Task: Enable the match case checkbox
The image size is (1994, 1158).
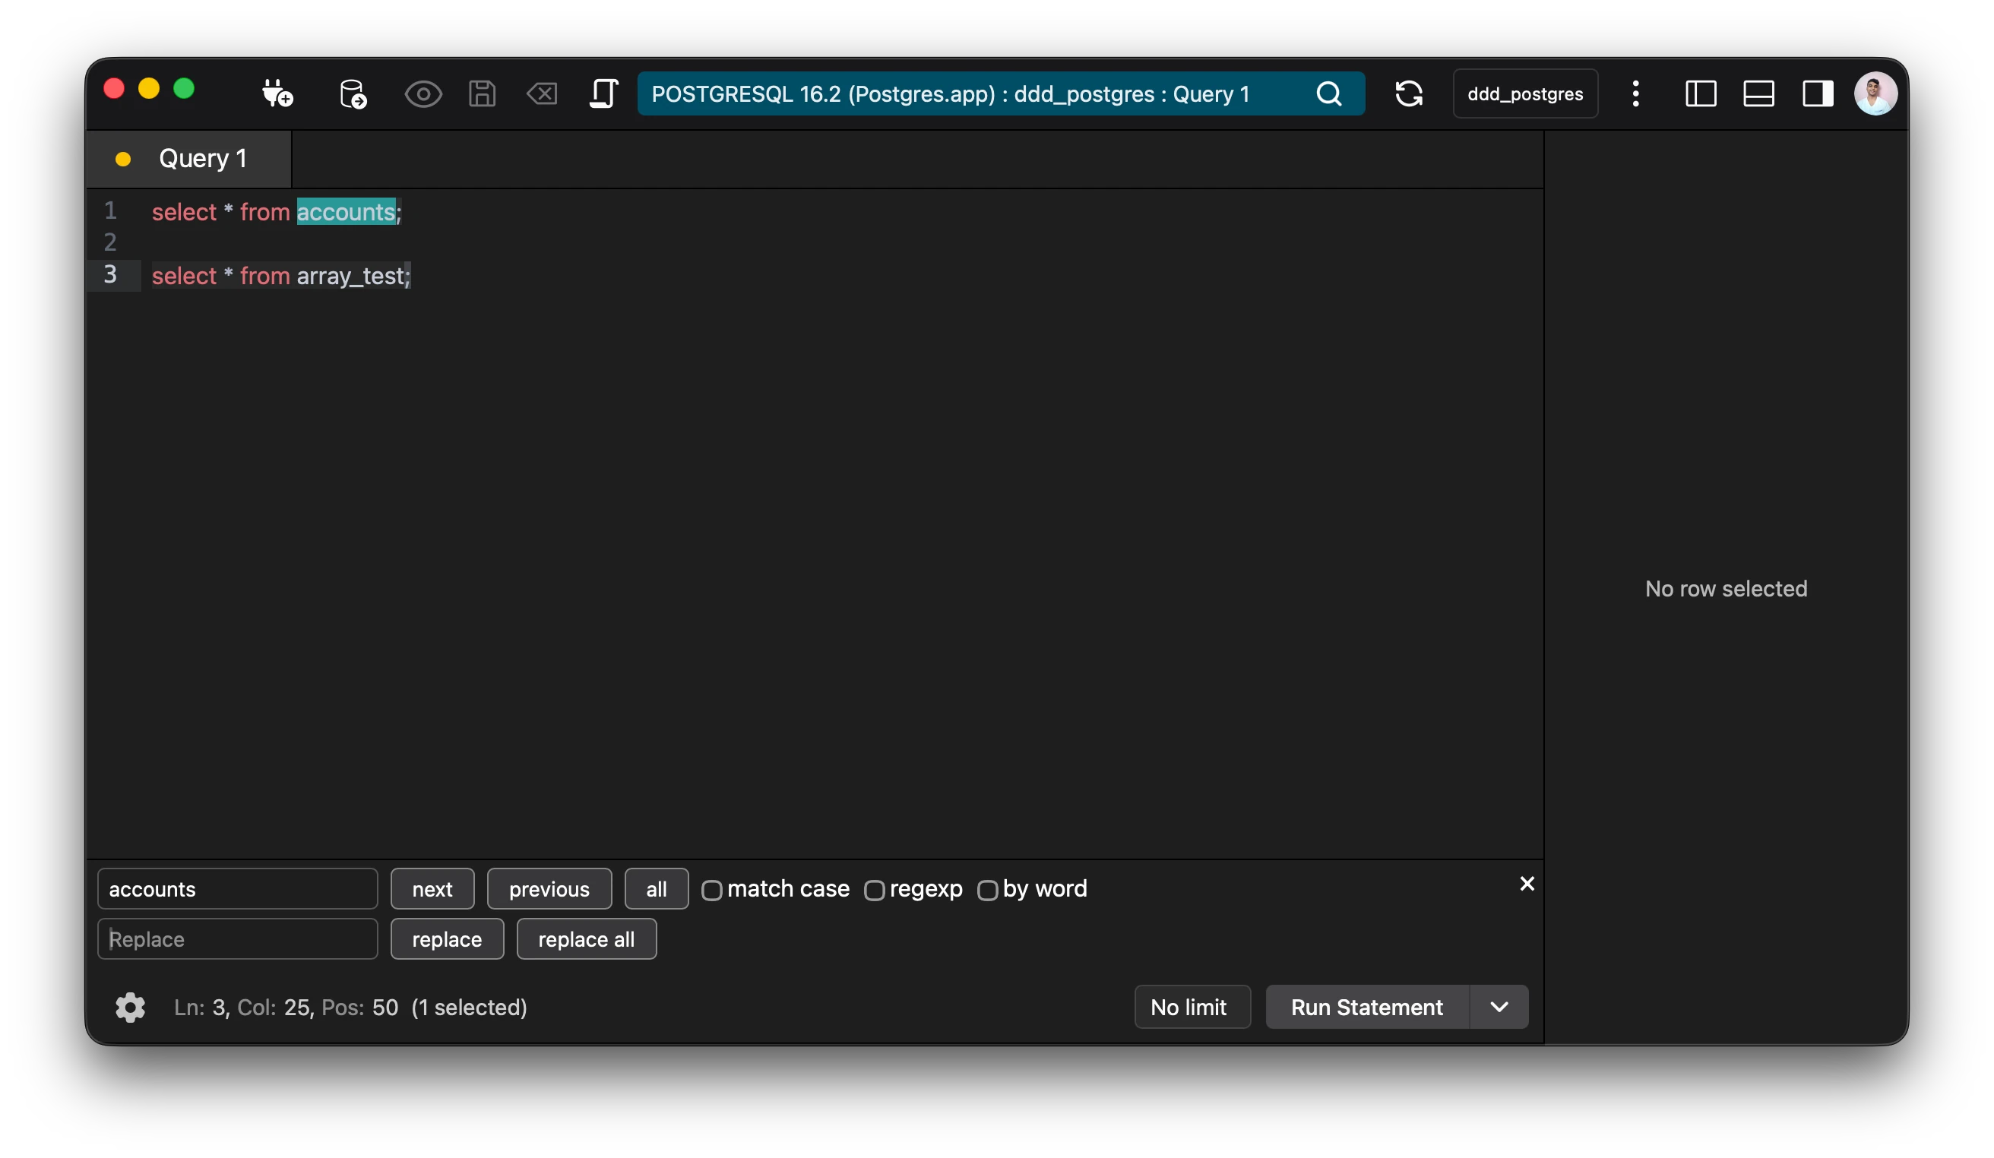Action: [711, 890]
